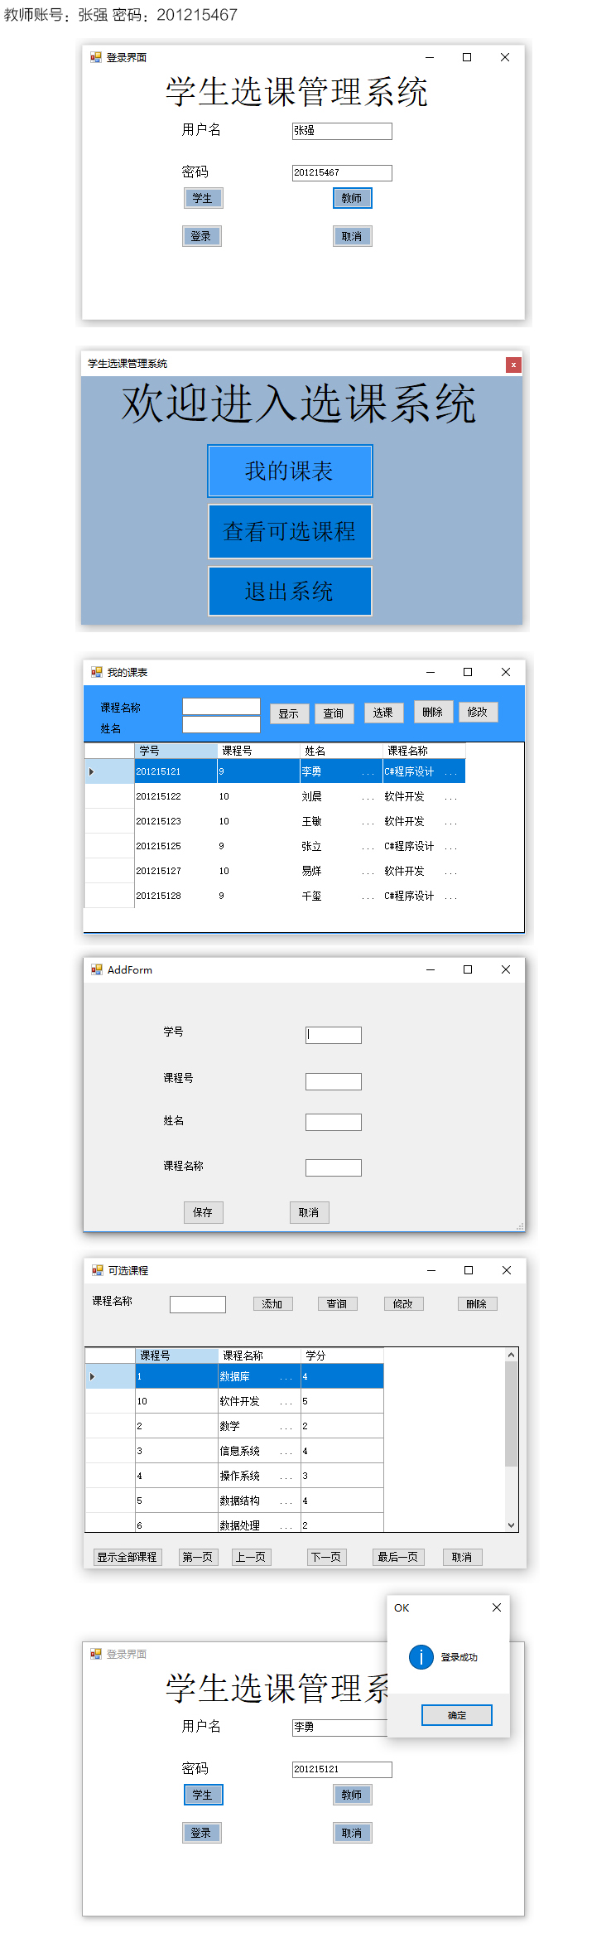The image size is (611, 1943).
Task: Select the 信息系统 course cell
Action: point(258,1451)
